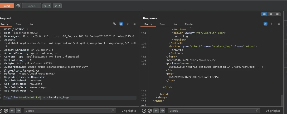Click the 'Content-Length: 41' header line
The width and height of the screenshot is (287, 114).
coord(18,60)
